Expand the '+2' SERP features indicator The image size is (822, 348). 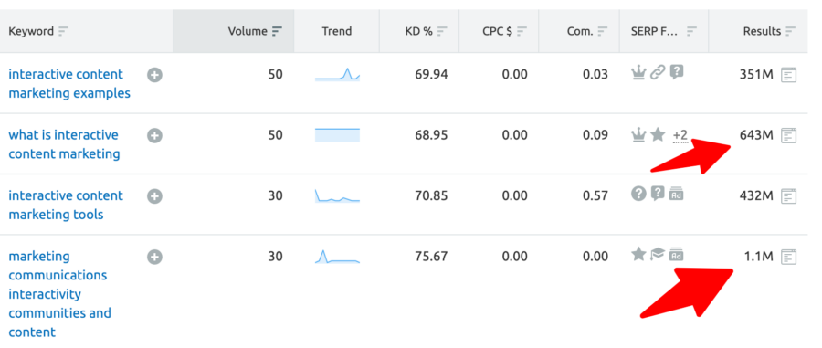680,136
